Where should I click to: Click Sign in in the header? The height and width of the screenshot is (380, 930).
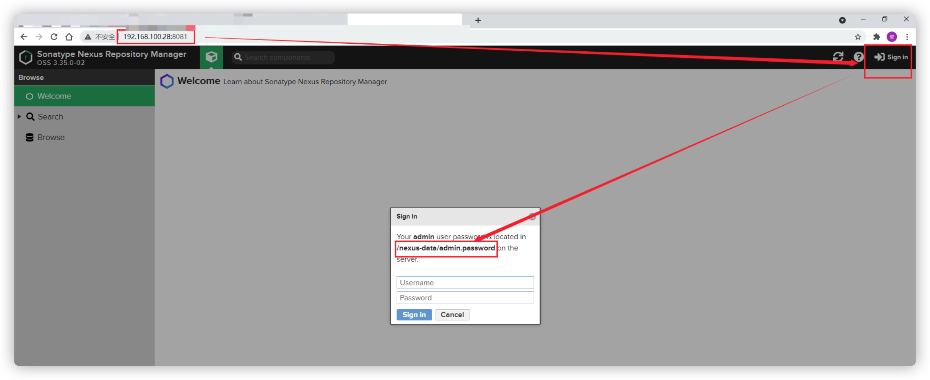tap(891, 57)
